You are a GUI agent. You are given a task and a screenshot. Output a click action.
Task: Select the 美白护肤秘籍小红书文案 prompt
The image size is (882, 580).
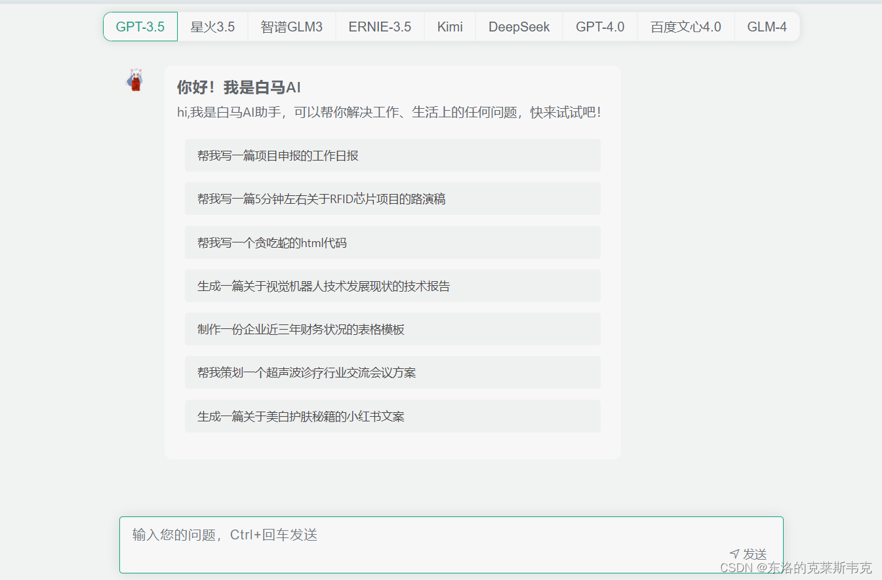pos(393,416)
